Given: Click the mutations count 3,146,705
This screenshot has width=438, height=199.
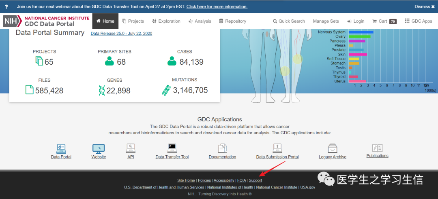Looking at the screenshot, I should coord(191,90).
